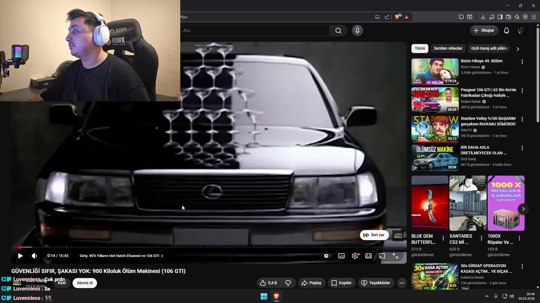Viewport: 540px width, 303px height.
Task: Dislike the video with the thumbs-down icon
Action: (288, 283)
